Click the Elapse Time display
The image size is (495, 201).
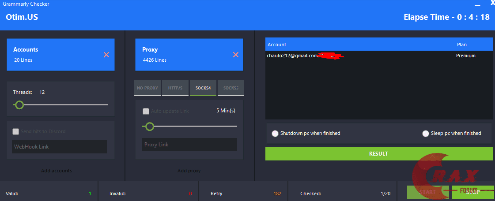tap(446, 17)
